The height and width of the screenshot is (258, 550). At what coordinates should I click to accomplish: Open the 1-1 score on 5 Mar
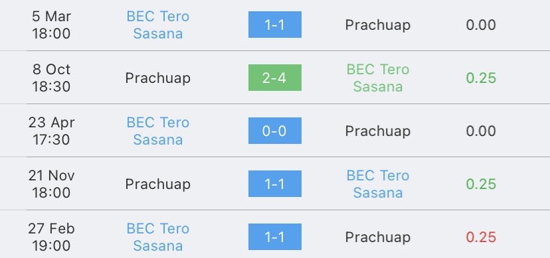[274, 25]
